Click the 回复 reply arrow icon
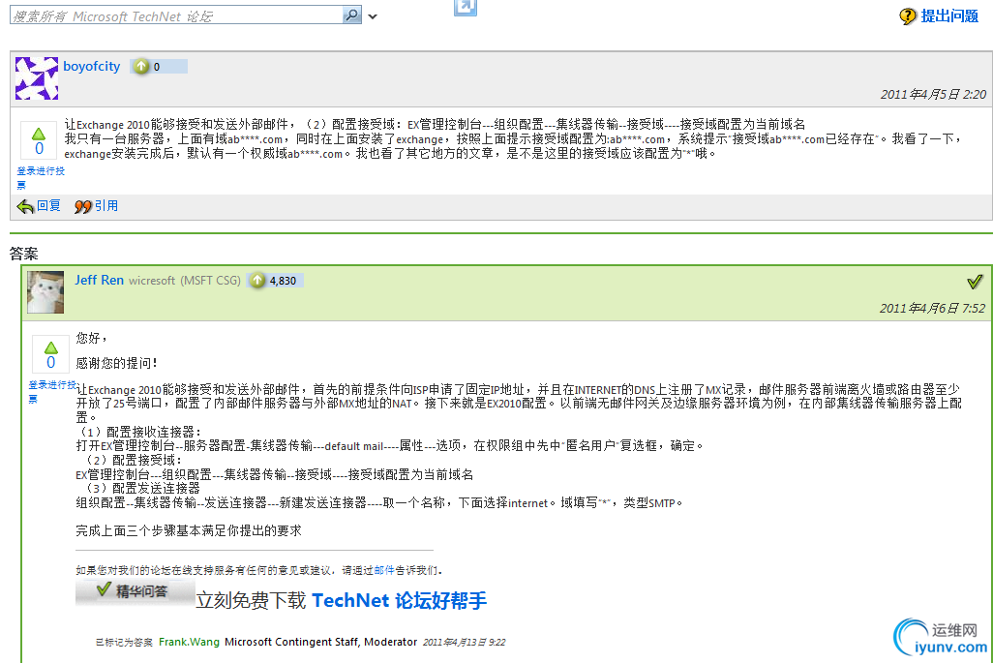Viewport: 993px width, 663px height. click(x=25, y=206)
